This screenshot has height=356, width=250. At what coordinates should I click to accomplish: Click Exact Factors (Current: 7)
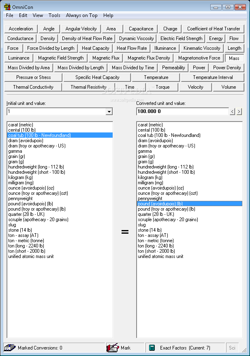[185, 348]
